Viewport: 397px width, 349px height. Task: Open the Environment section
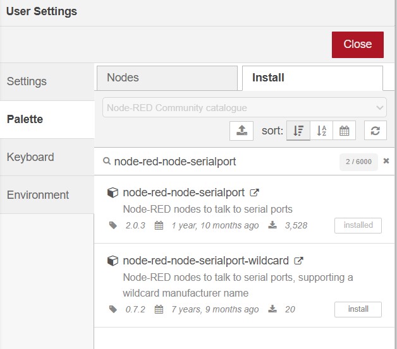(x=47, y=195)
